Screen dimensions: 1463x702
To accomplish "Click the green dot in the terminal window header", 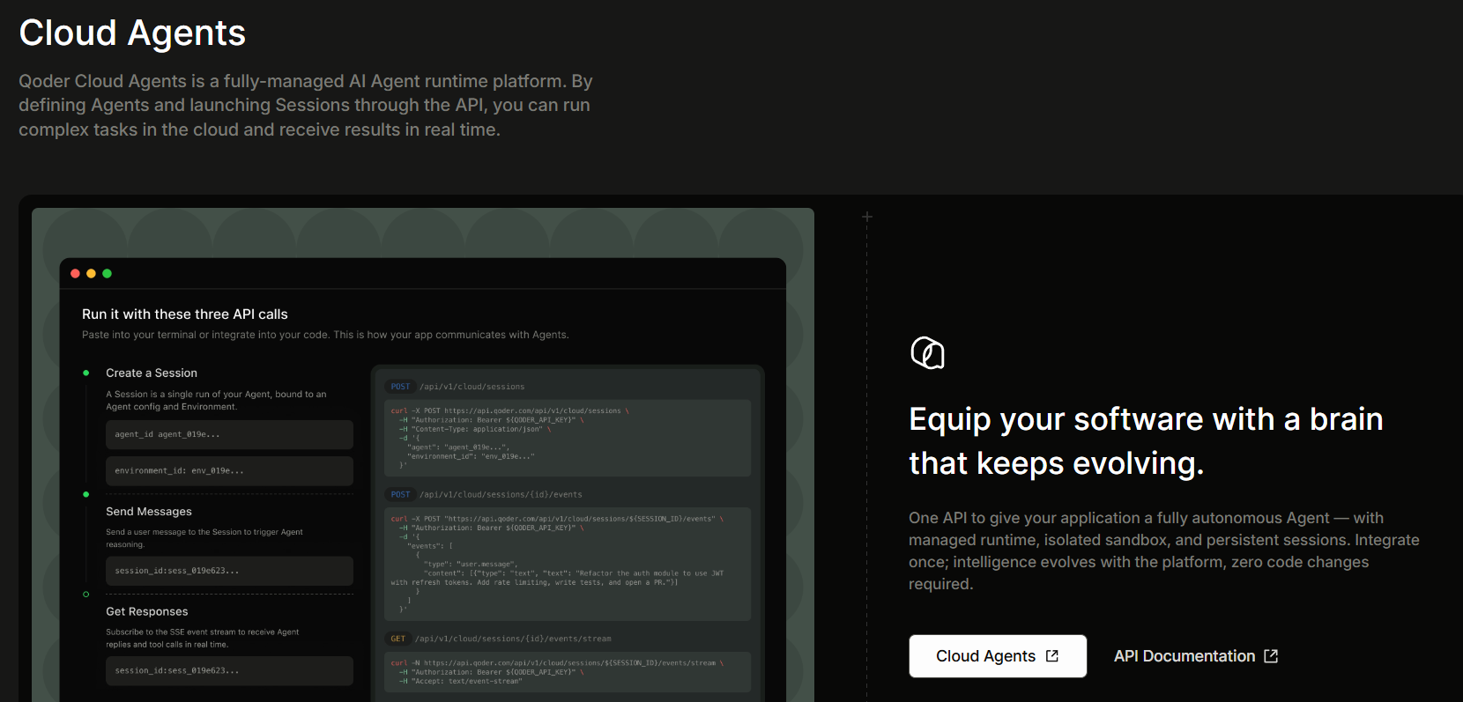I will (x=107, y=274).
